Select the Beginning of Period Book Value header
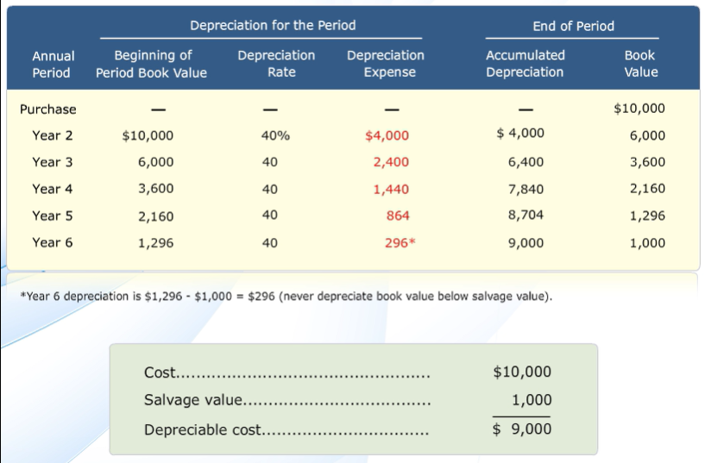 click(152, 64)
